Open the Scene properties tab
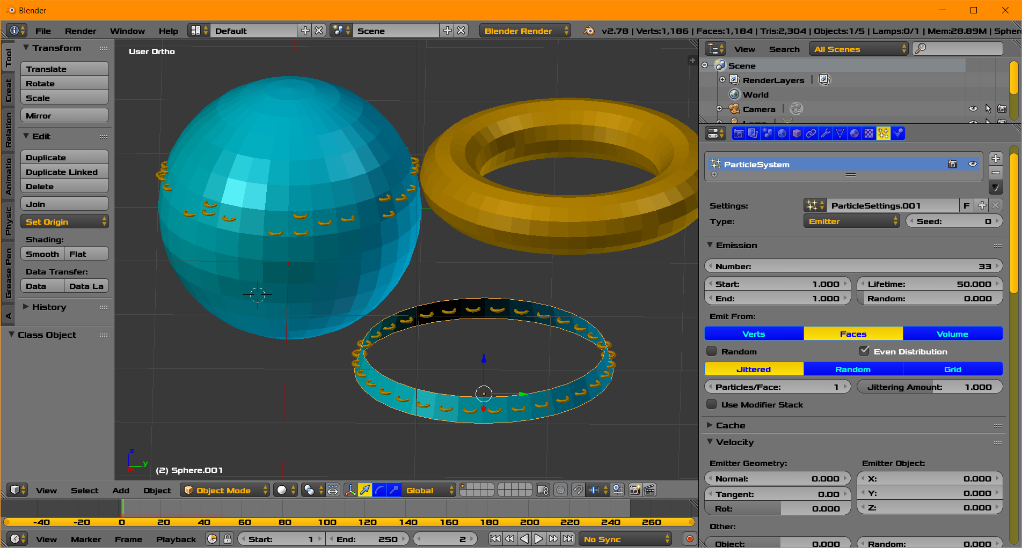 tap(768, 134)
